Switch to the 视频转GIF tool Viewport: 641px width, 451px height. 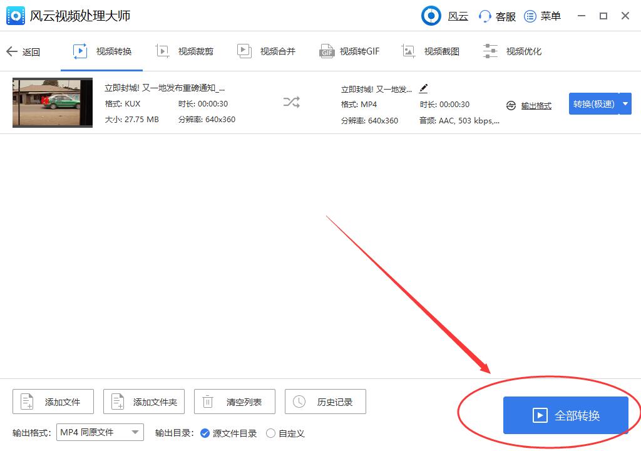[x=349, y=51]
